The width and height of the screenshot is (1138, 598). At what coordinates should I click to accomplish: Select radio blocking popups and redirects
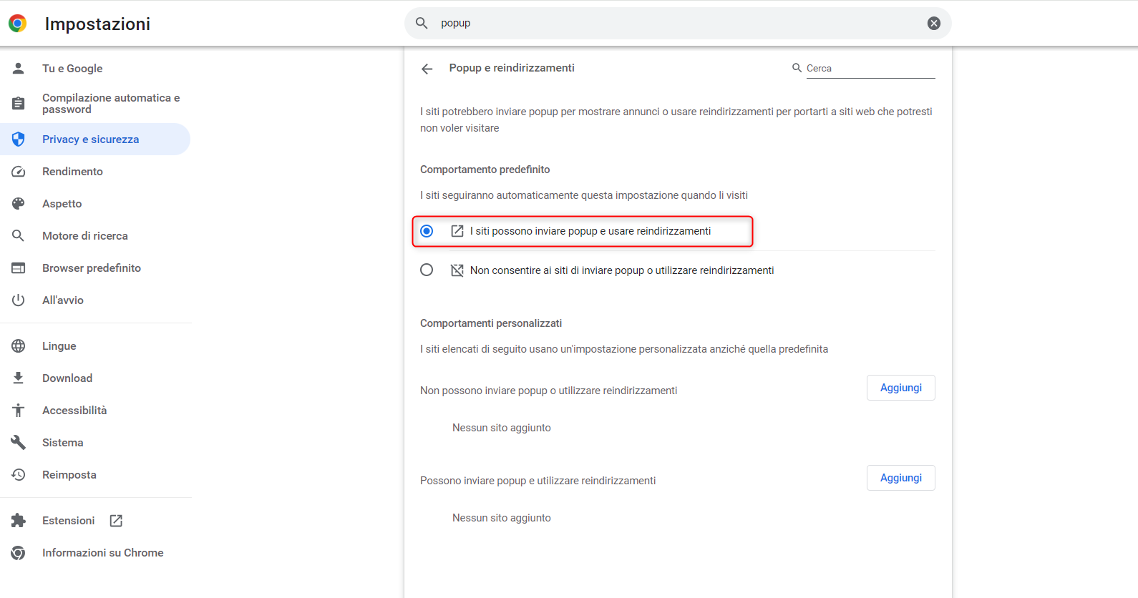coord(427,270)
